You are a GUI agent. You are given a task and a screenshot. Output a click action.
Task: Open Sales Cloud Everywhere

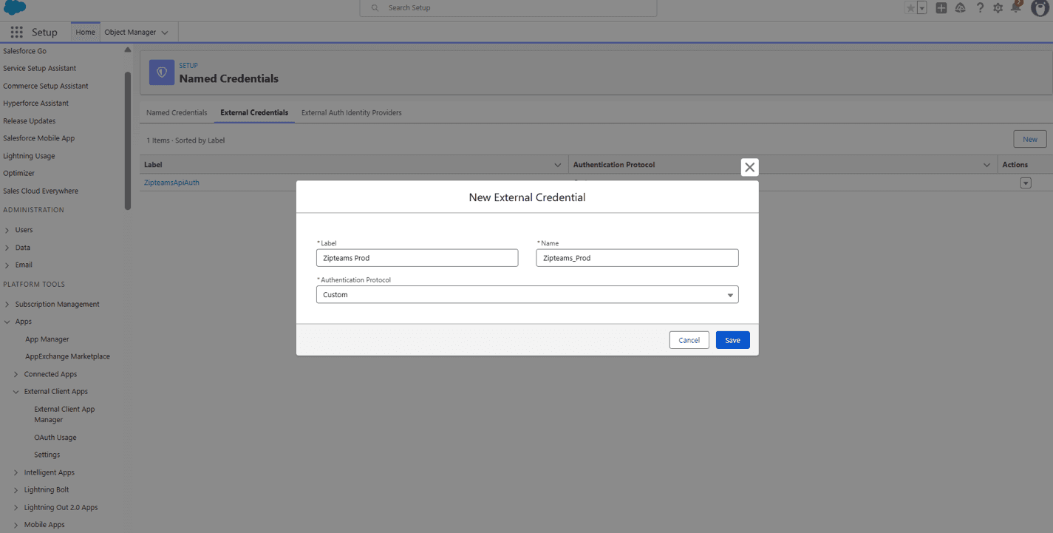click(x=41, y=191)
